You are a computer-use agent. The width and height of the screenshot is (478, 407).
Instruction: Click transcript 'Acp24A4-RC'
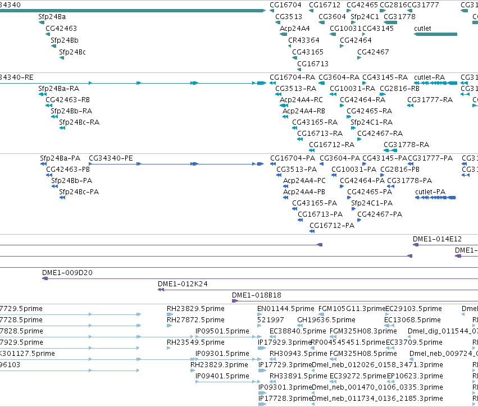tap(301, 100)
